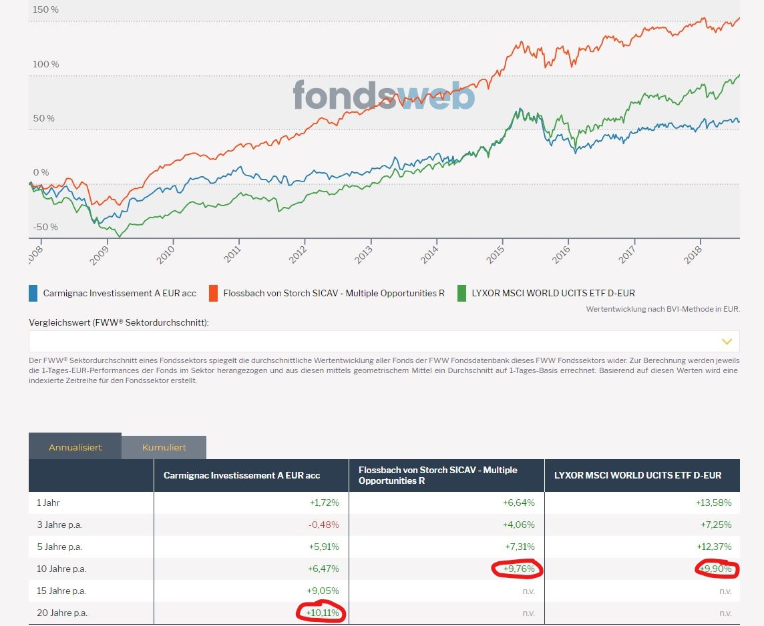Open the Vergleichswert sector dropdown arrow
Screen dimensions: 764x626
coord(727,342)
